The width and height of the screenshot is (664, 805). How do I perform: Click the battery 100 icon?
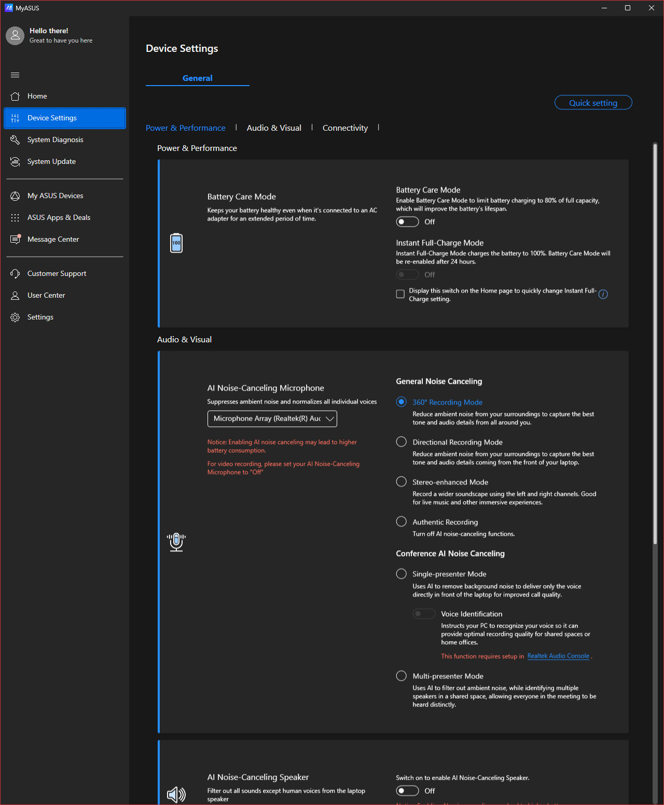tap(176, 243)
